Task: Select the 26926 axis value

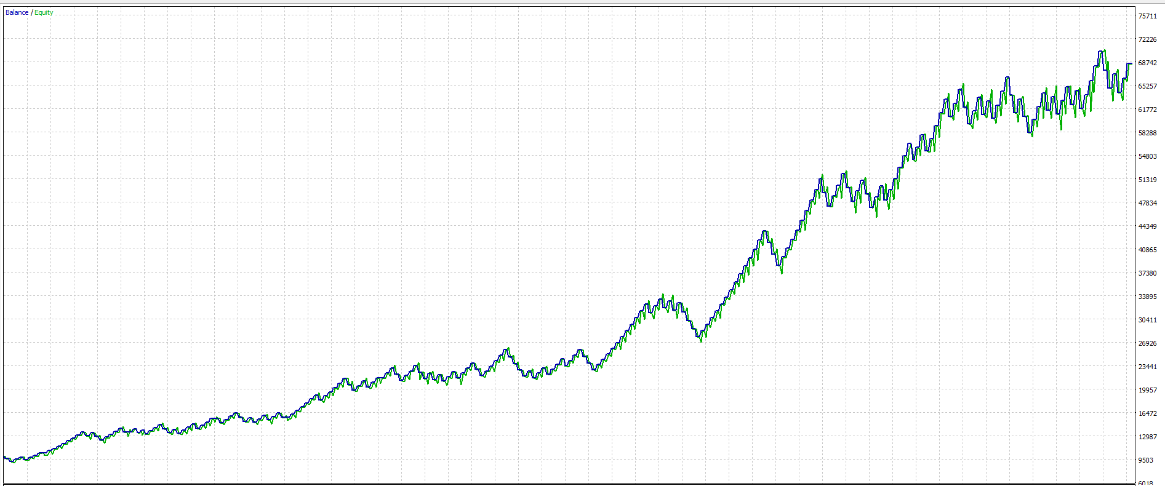Action: [x=1147, y=343]
